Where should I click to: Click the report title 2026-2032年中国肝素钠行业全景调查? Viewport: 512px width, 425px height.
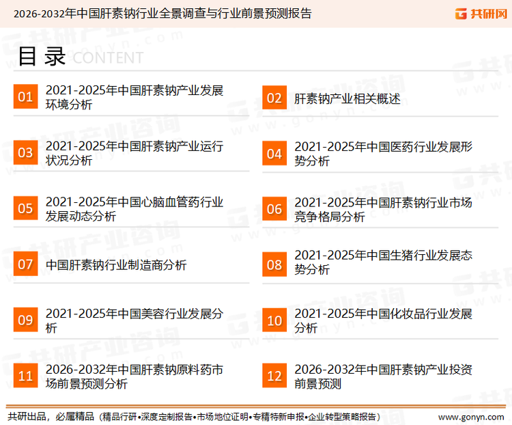point(162,14)
